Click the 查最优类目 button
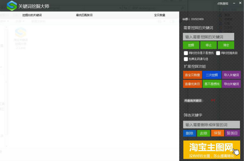The width and height of the screenshot is (244, 161). point(192,84)
